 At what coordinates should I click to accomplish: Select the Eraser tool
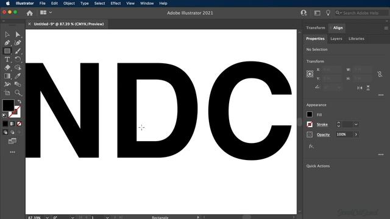(7, 68)
